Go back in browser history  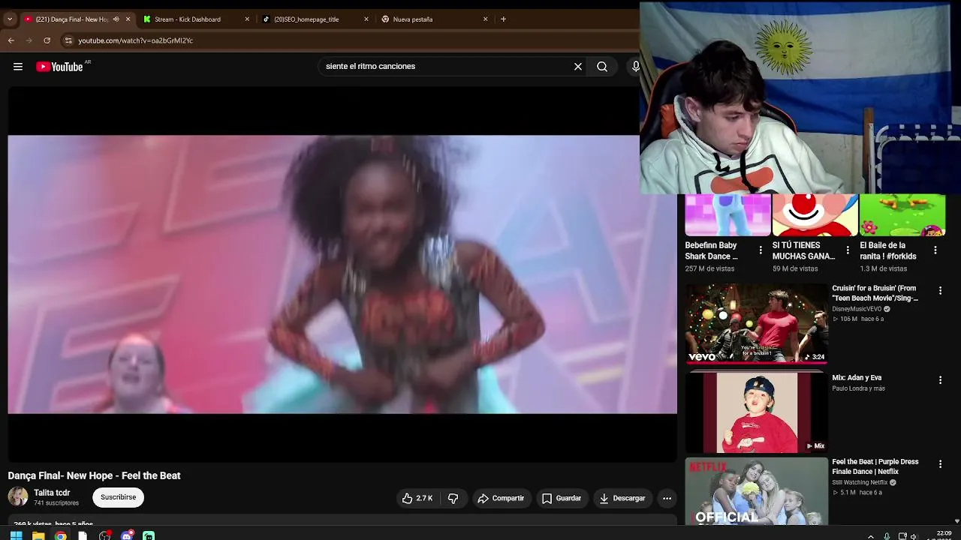tap(11, 40)
